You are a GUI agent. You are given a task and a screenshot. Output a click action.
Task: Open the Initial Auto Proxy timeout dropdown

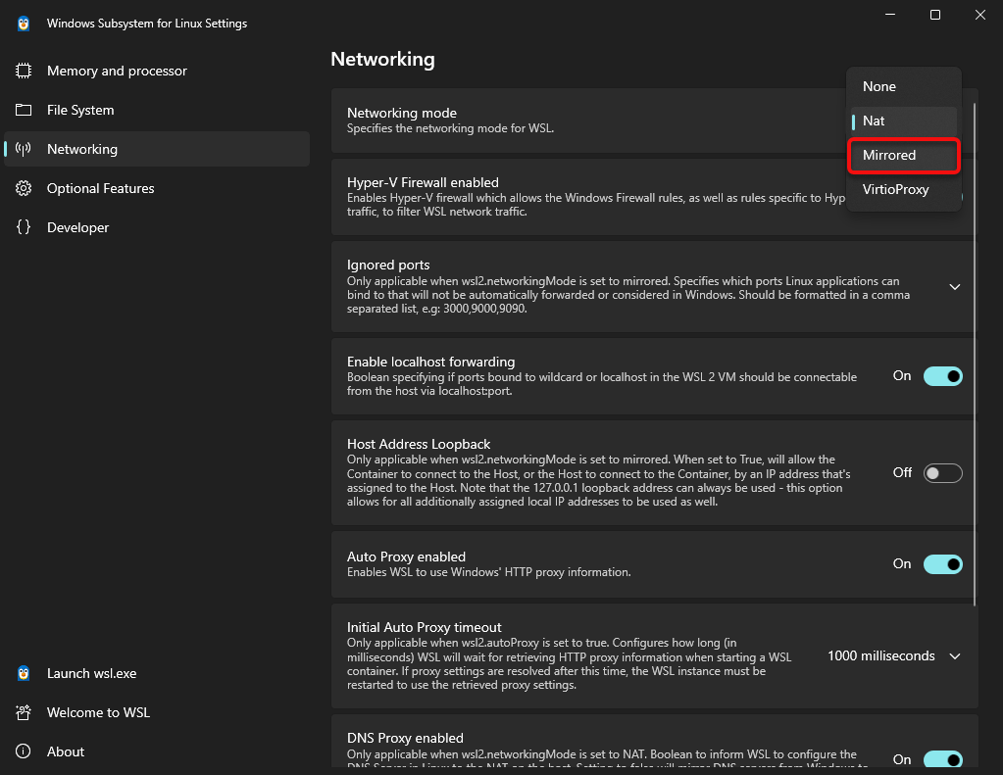tap(893, 656)
